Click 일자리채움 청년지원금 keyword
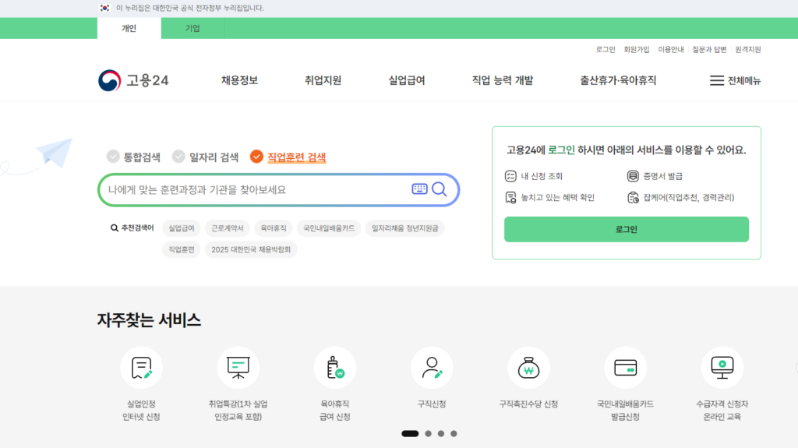Viewport: 798px width, 448px height. 405,228
